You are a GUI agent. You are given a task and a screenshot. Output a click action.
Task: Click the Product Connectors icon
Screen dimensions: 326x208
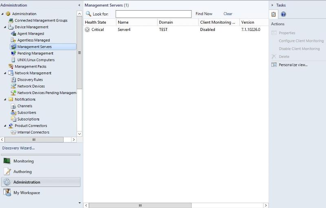tap(11, 126)
